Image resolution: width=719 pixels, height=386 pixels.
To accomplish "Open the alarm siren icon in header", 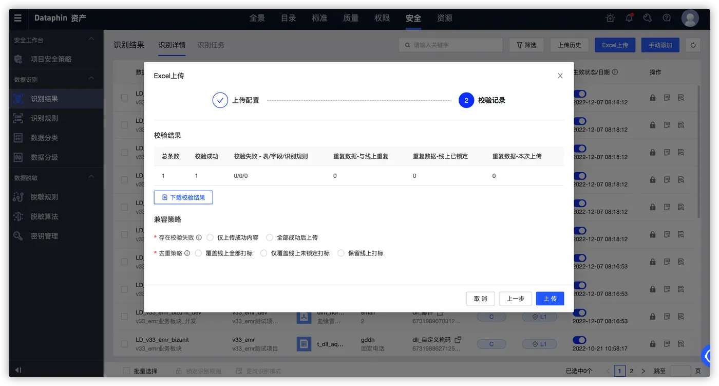I will click(610, 18).
